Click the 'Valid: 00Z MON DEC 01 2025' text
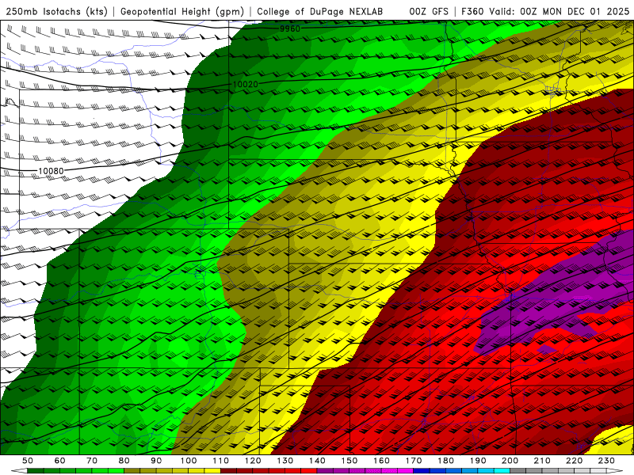This screenshot has height=475, width=634. 560,11
